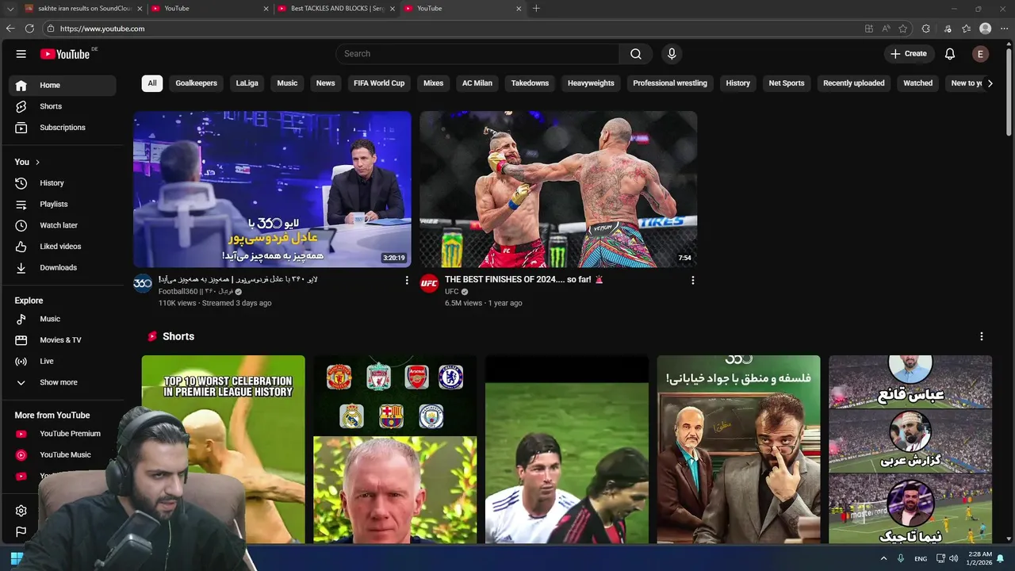Click the YouTube logo
This screenshot has height=571, width=1015.
[65, 54]
